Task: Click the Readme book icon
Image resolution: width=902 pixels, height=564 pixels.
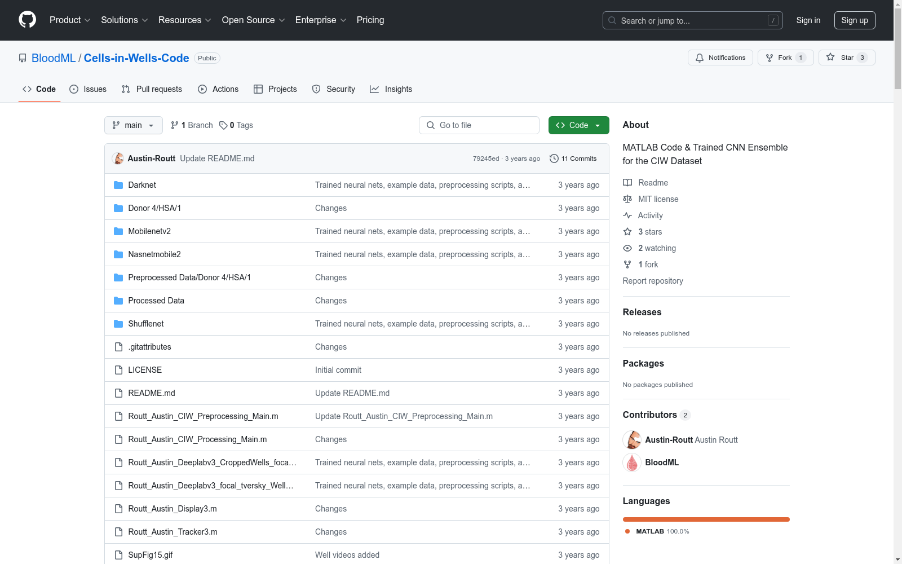Action: coord(627,183)
